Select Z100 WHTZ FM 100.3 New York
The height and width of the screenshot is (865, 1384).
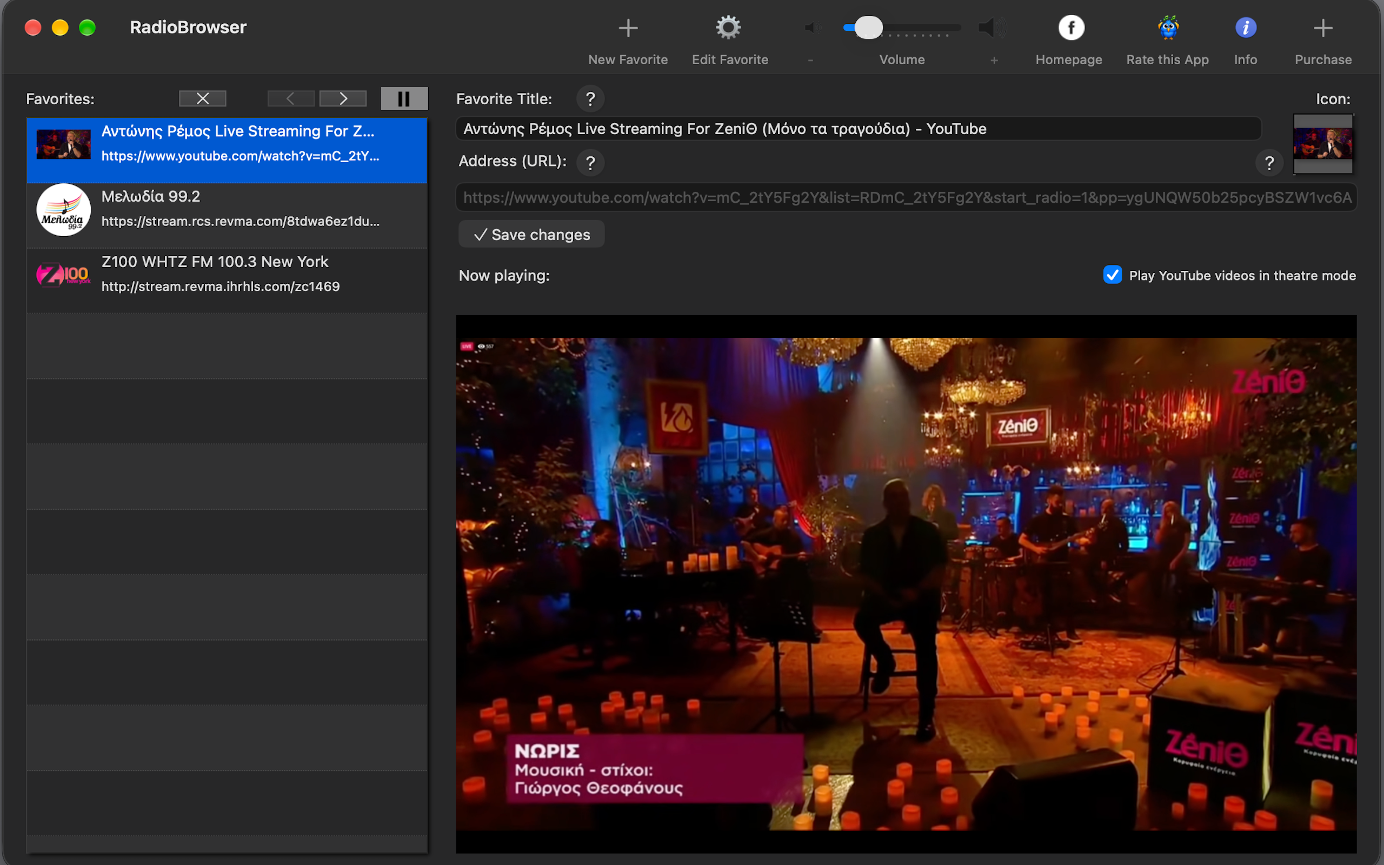(x=227, y=281)
